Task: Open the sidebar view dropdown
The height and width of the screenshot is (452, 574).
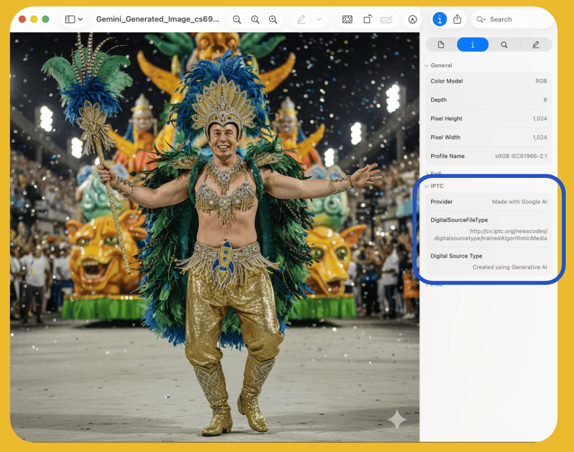Action: click(x=80, y=20)
